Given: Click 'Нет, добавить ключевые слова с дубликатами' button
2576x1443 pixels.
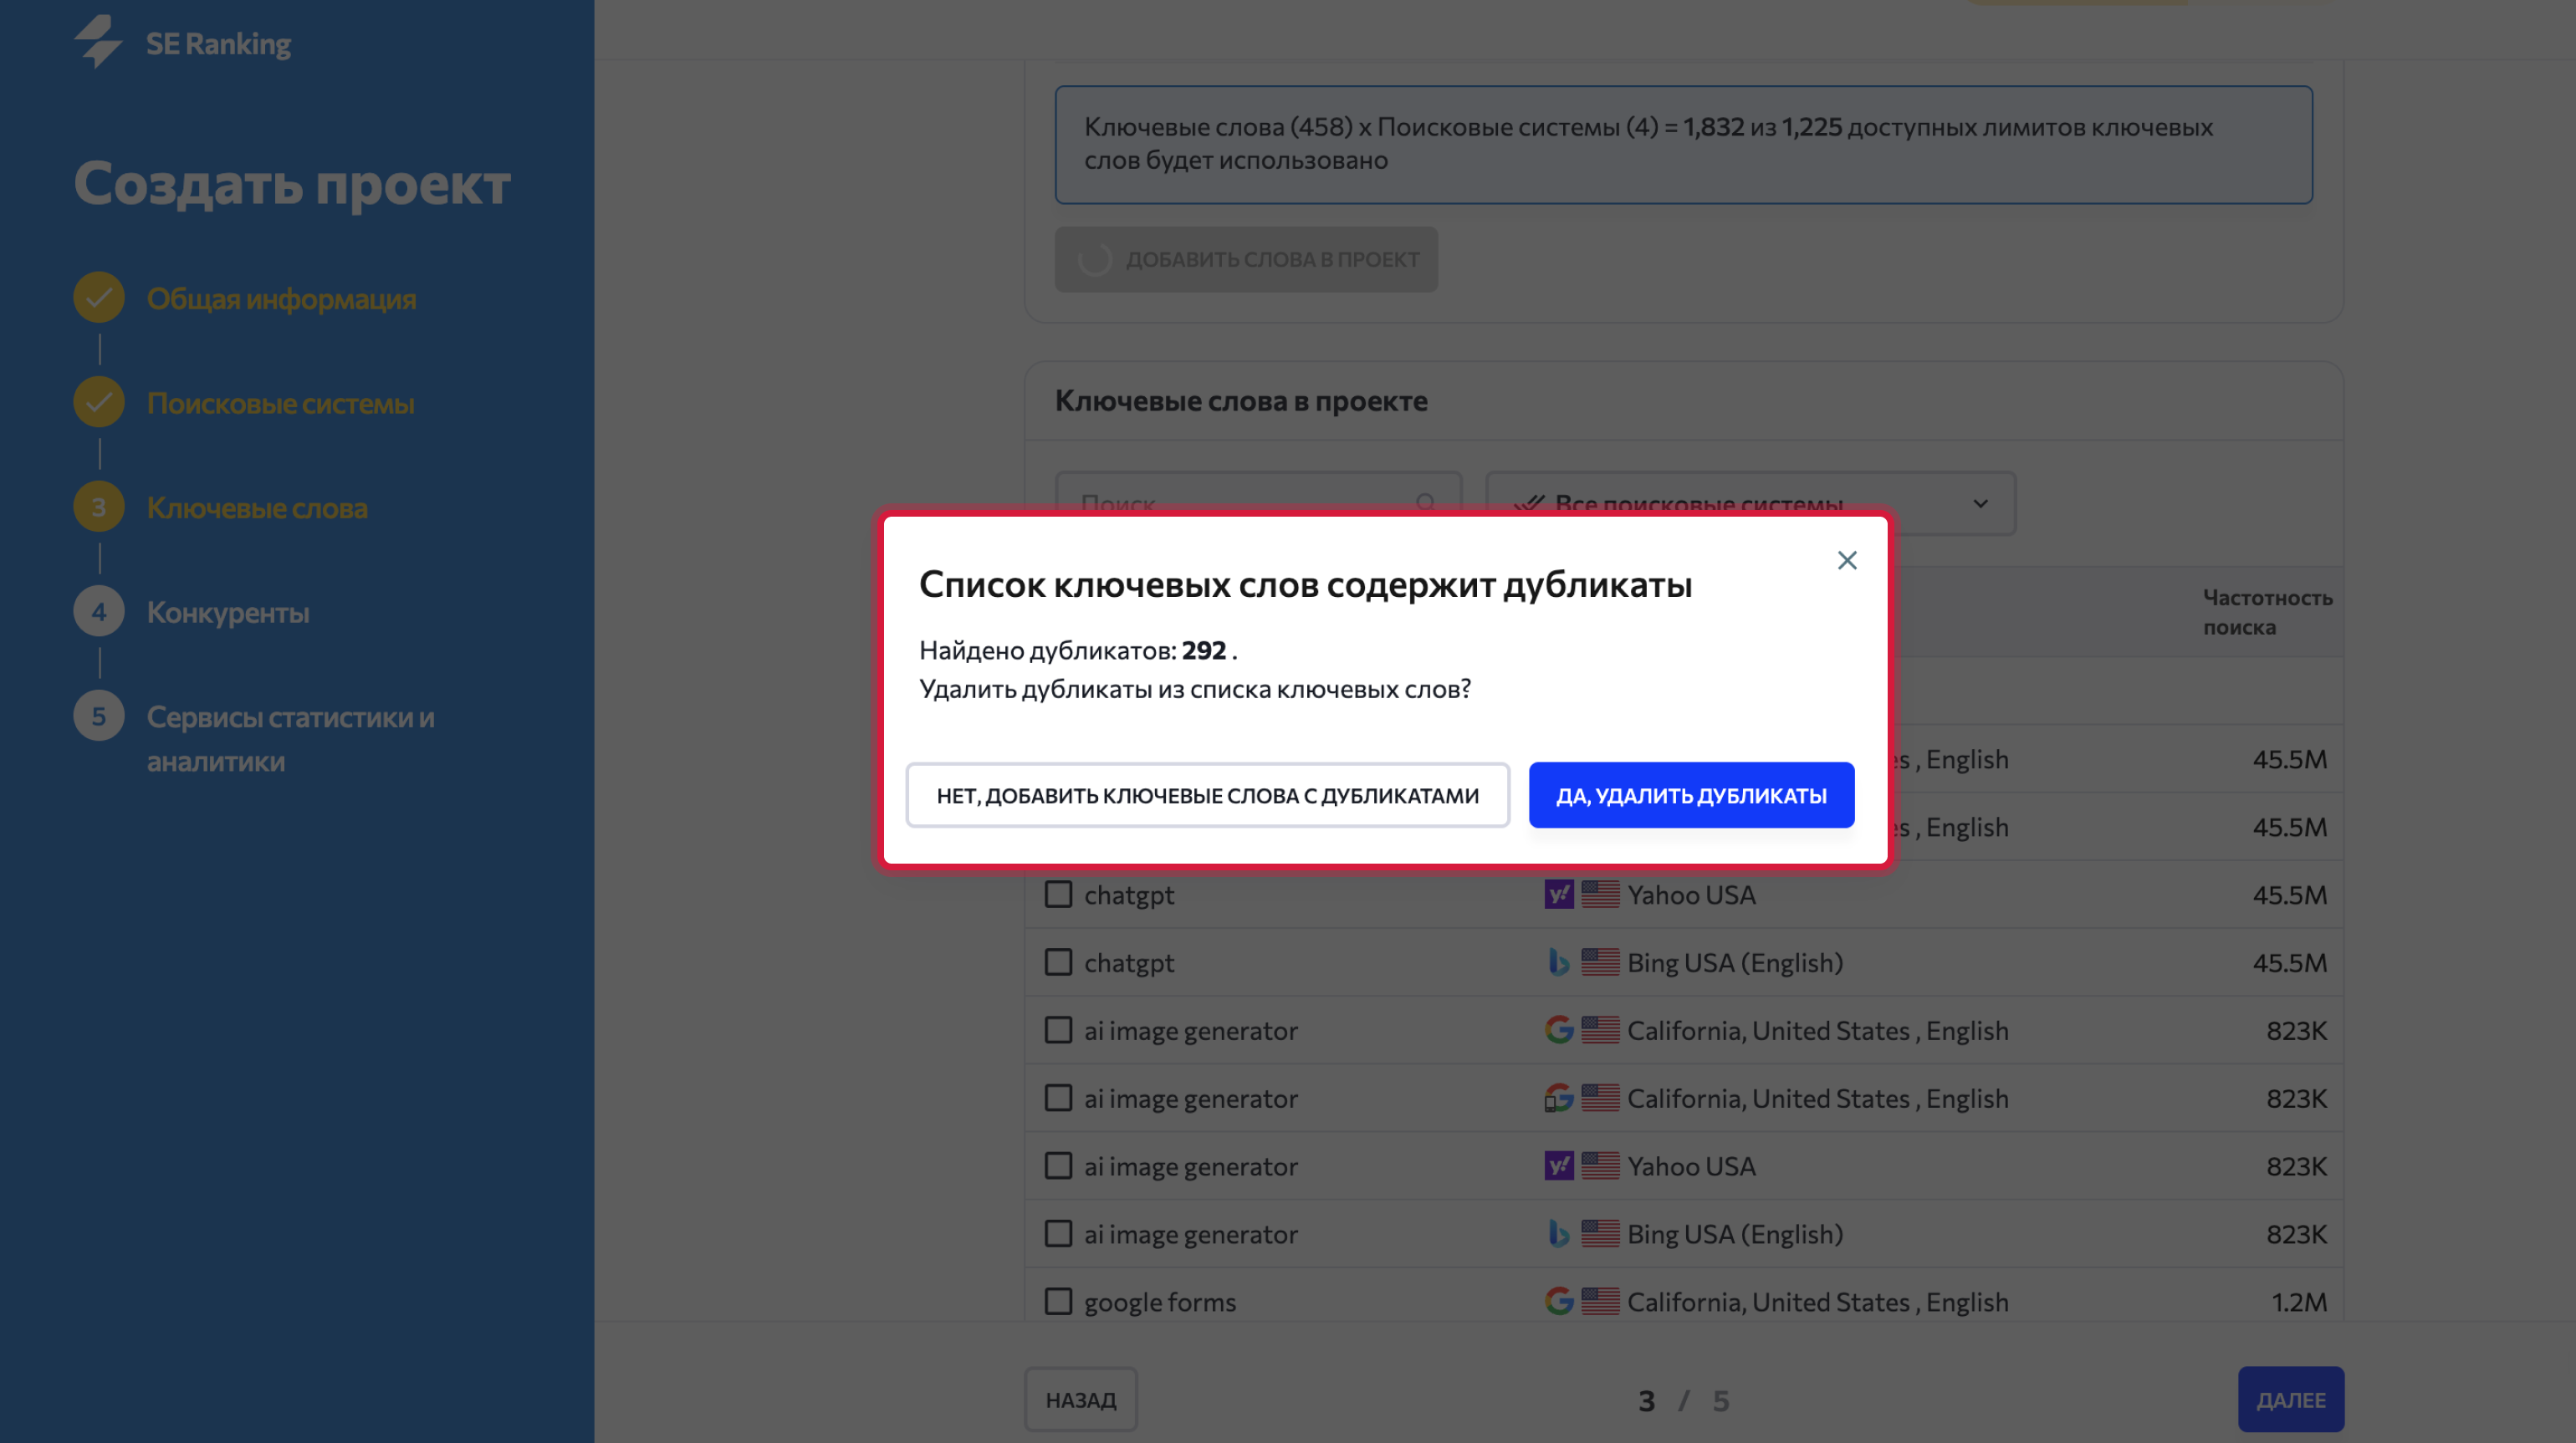Looking at the screenshot, I should pyautogui.click(x=1207, y=795).
